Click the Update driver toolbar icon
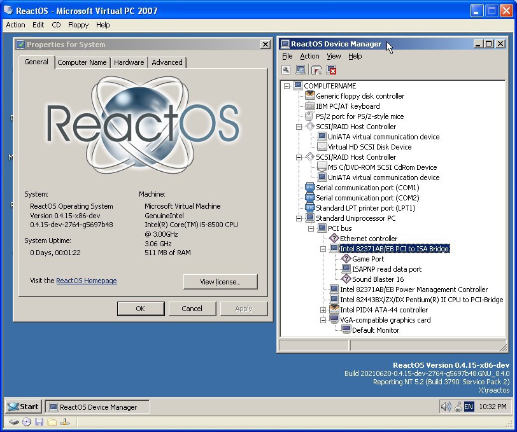 click(x=316, y=70)
